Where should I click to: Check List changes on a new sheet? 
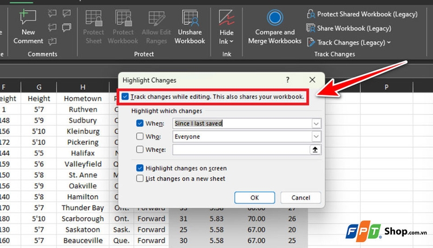coord(140,178)
